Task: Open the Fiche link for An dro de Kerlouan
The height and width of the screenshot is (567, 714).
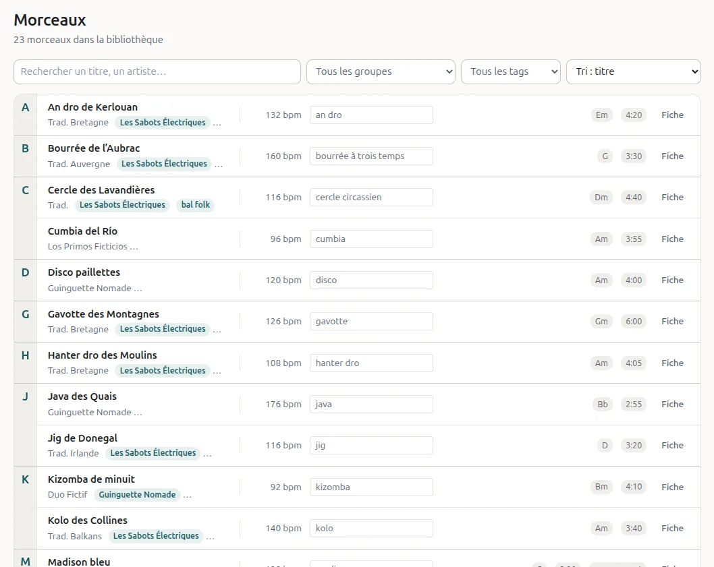Action: (672, 115)
